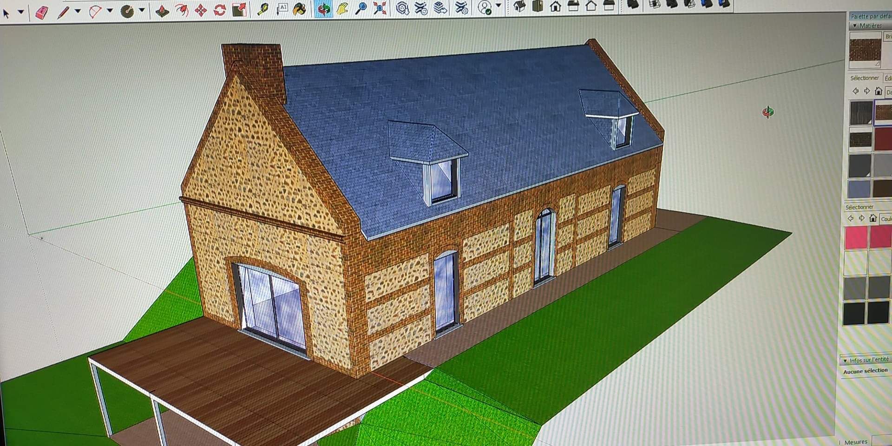Expand the Infos sur l'entité panel

pyautogui.click(x=845, y=361)
